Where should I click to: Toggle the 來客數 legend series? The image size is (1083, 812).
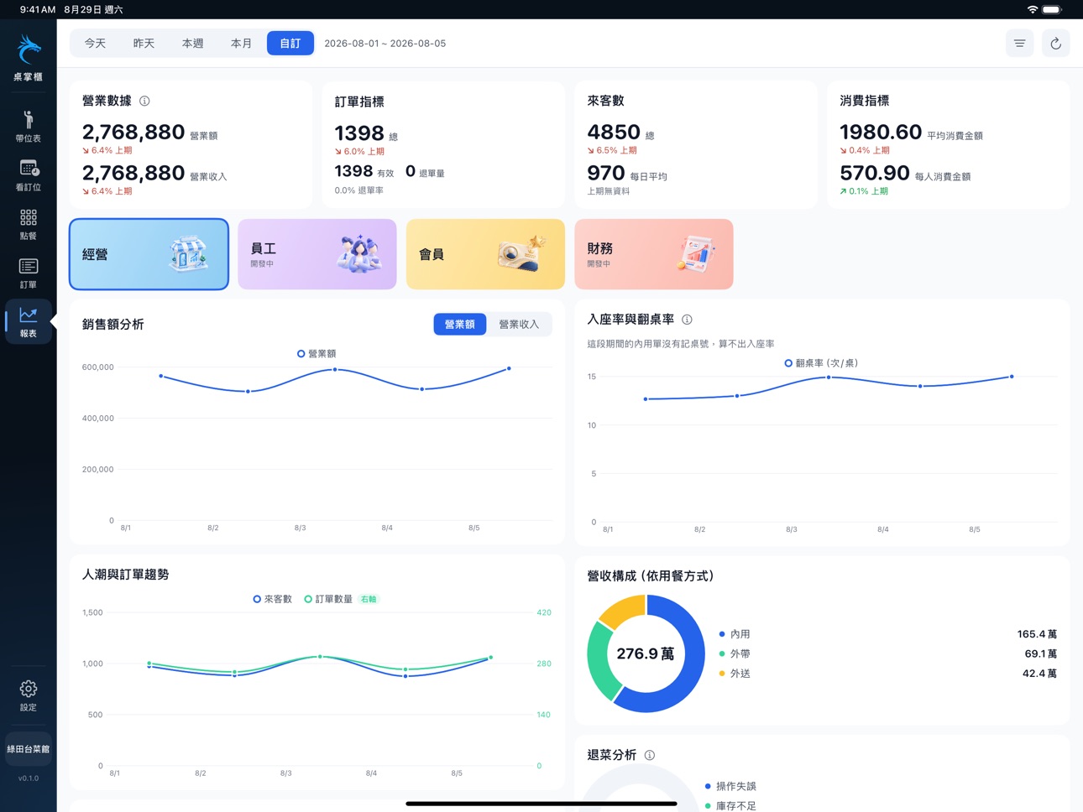tap(272, 599)
